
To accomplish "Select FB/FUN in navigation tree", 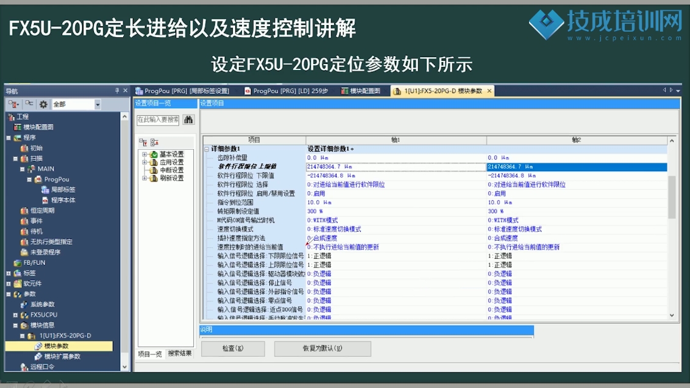I will point(34,263).
